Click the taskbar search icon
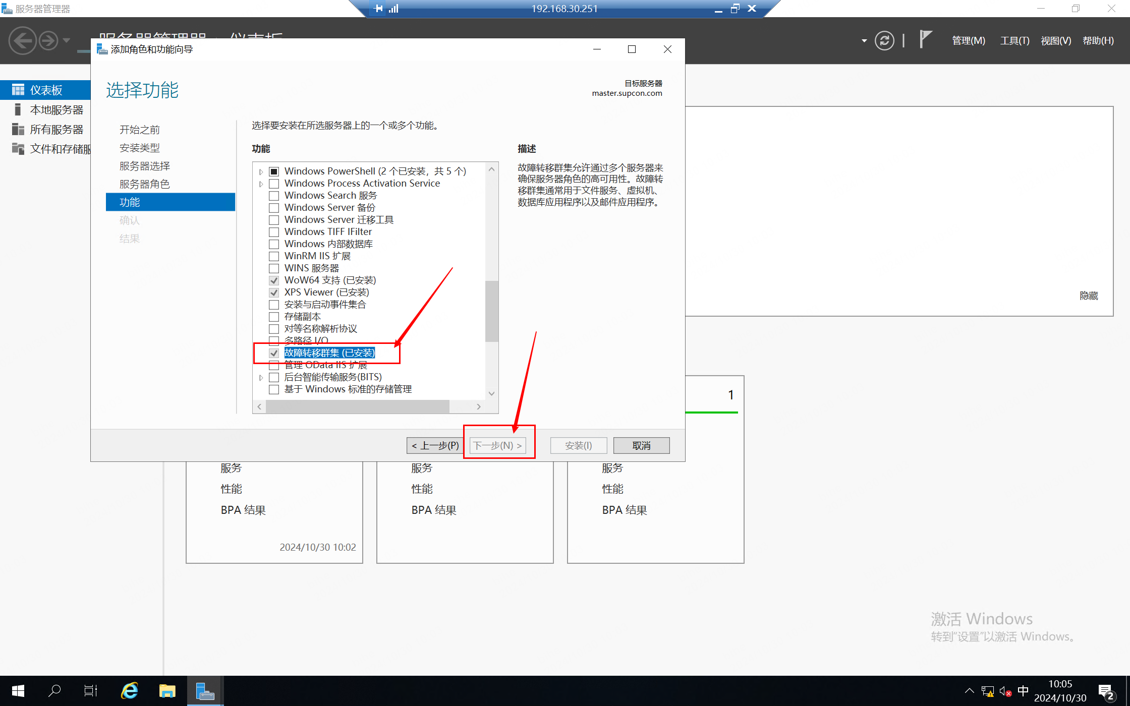The width and height of the screenshot is (1130, 706). point(54,690)
